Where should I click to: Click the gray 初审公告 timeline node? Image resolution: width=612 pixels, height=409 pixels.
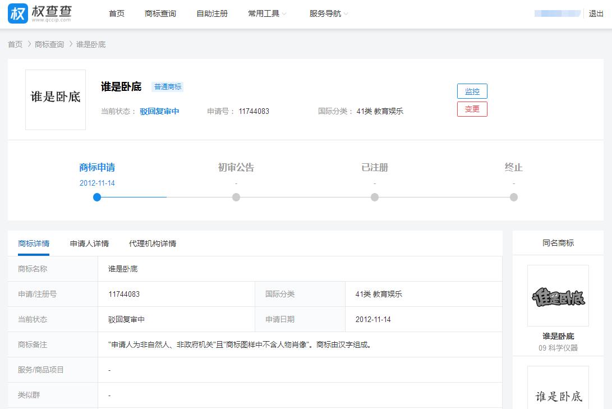point(236,197)
